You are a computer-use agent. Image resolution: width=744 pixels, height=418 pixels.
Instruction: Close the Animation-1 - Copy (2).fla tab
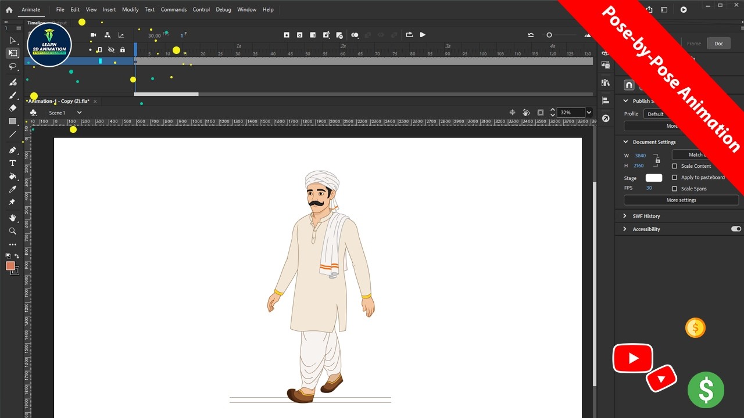(x=95, y=102)
